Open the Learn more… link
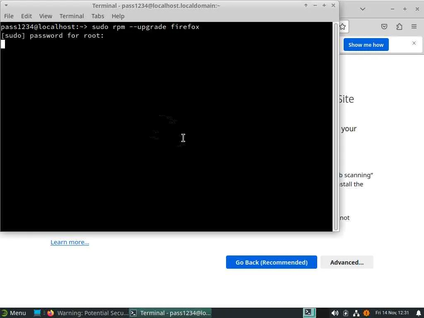The width and height of the screenshot is (424, 318). pyautogui.click(x=70, y=242)
